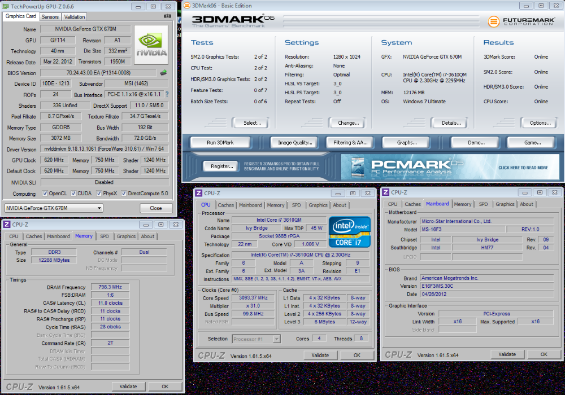Viewport: 565px width, 395px height.
Task: Open SPD tab in CPU-Z Memory window
Action: (105, 236)
